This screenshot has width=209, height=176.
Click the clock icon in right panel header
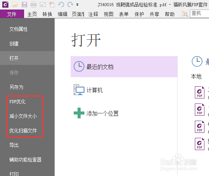[x=197, y=61]
